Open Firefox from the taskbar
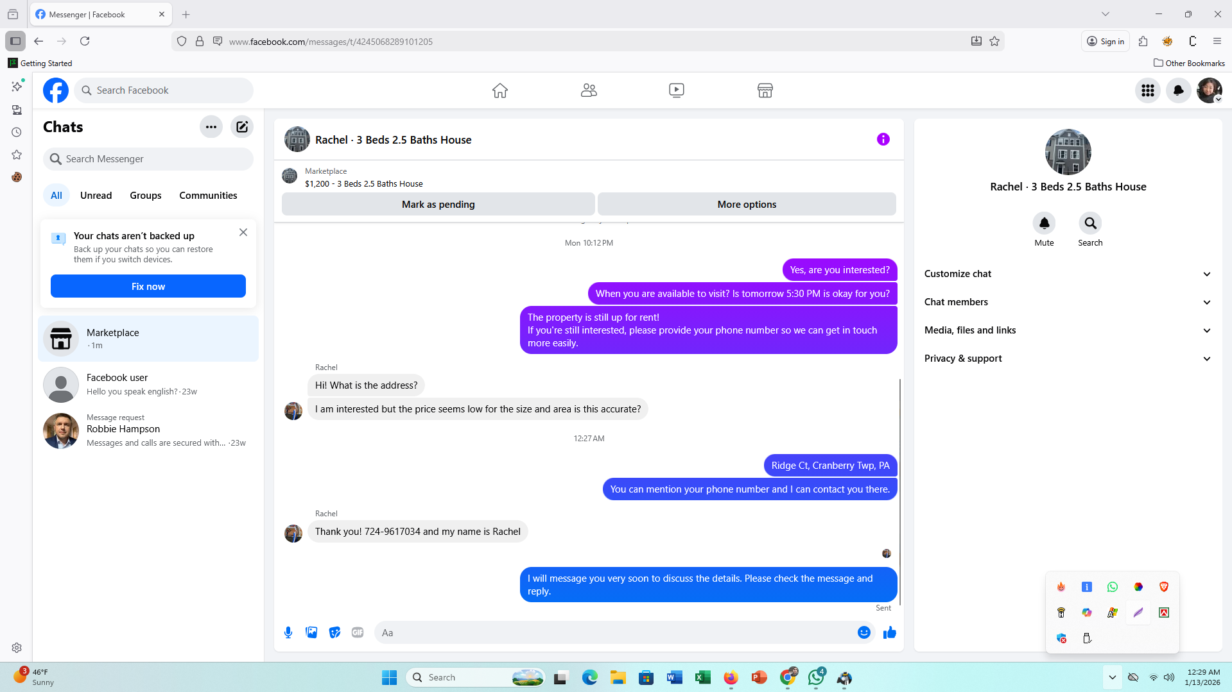Screen dimensions: 1232x692 click(731, 677)
